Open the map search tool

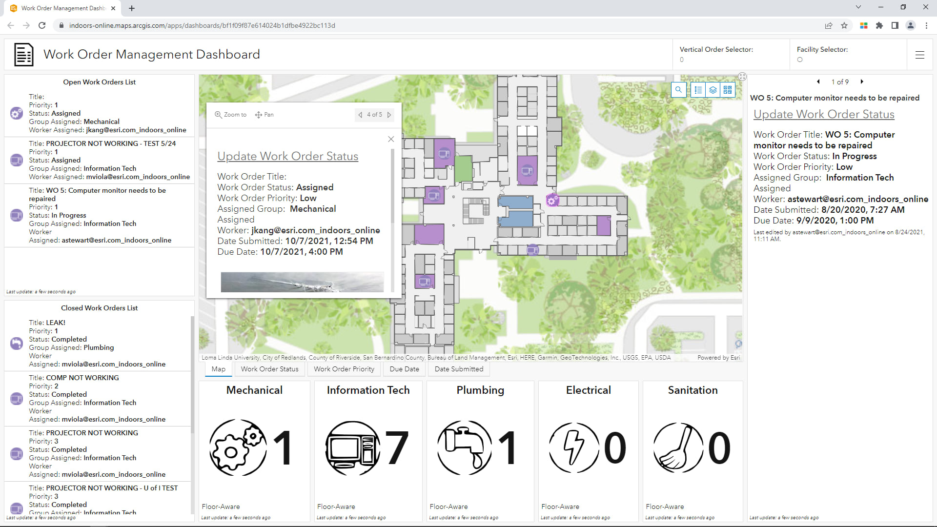coord(678,90)
